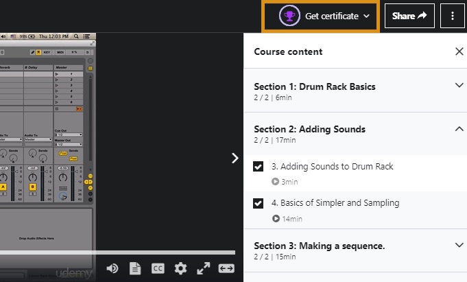Click the trophy icon beside Get certificate
The width and height of the screenshot is (467, 282).
pos(289,16)
